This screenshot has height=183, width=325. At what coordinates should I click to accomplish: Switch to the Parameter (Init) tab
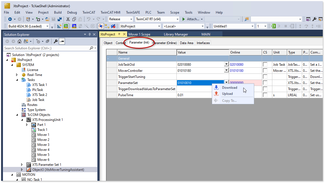click(x=139, y=42)
